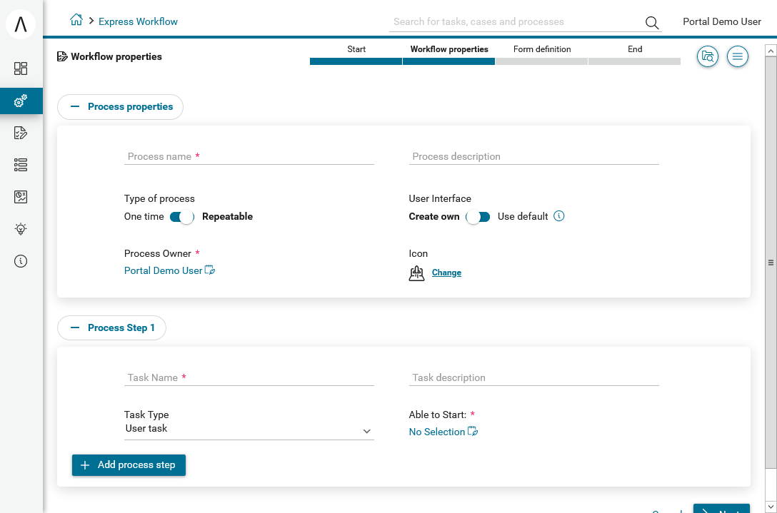Click the scrollbar down arrow
The height and width of the screenshot is (513, 777).
pos(771,506)
